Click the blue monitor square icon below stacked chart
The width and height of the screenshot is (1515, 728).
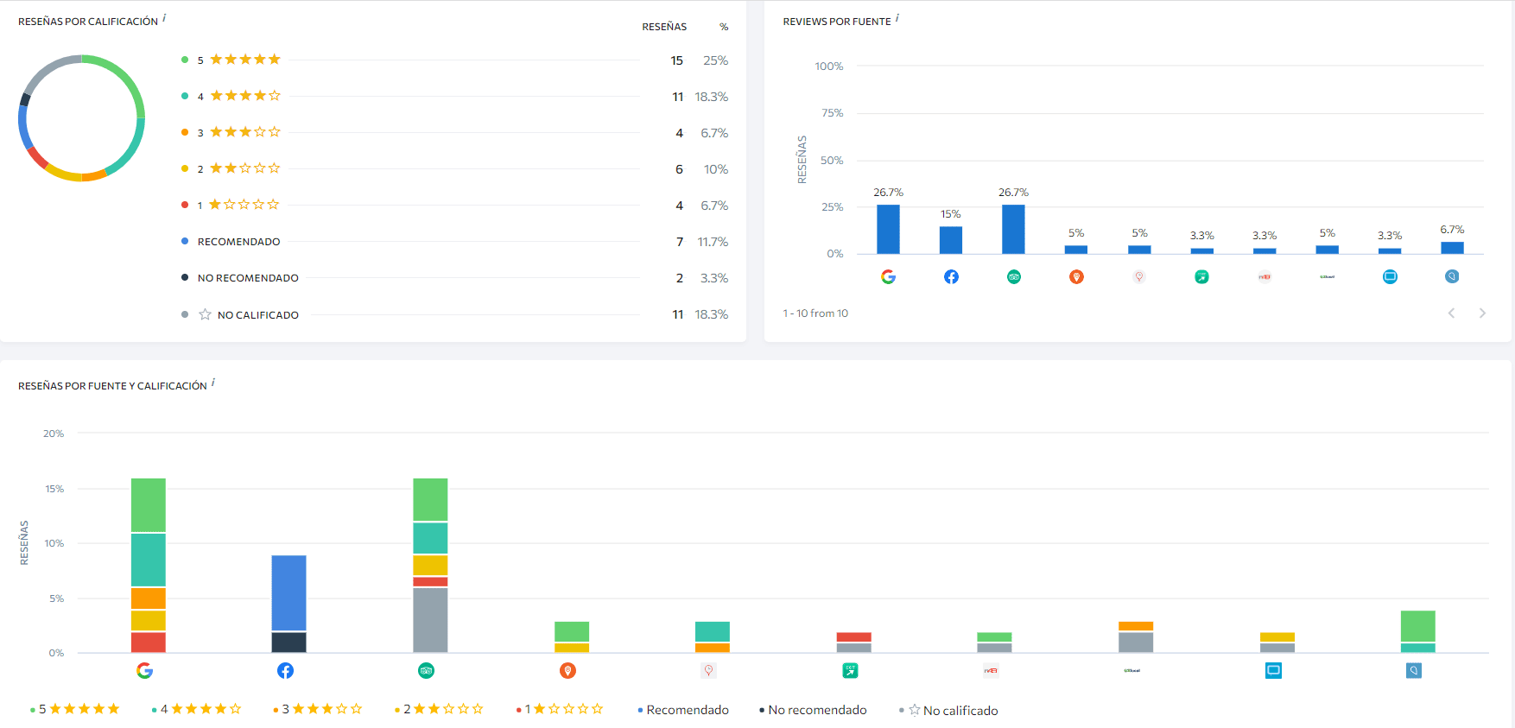tap(1273, 670)
